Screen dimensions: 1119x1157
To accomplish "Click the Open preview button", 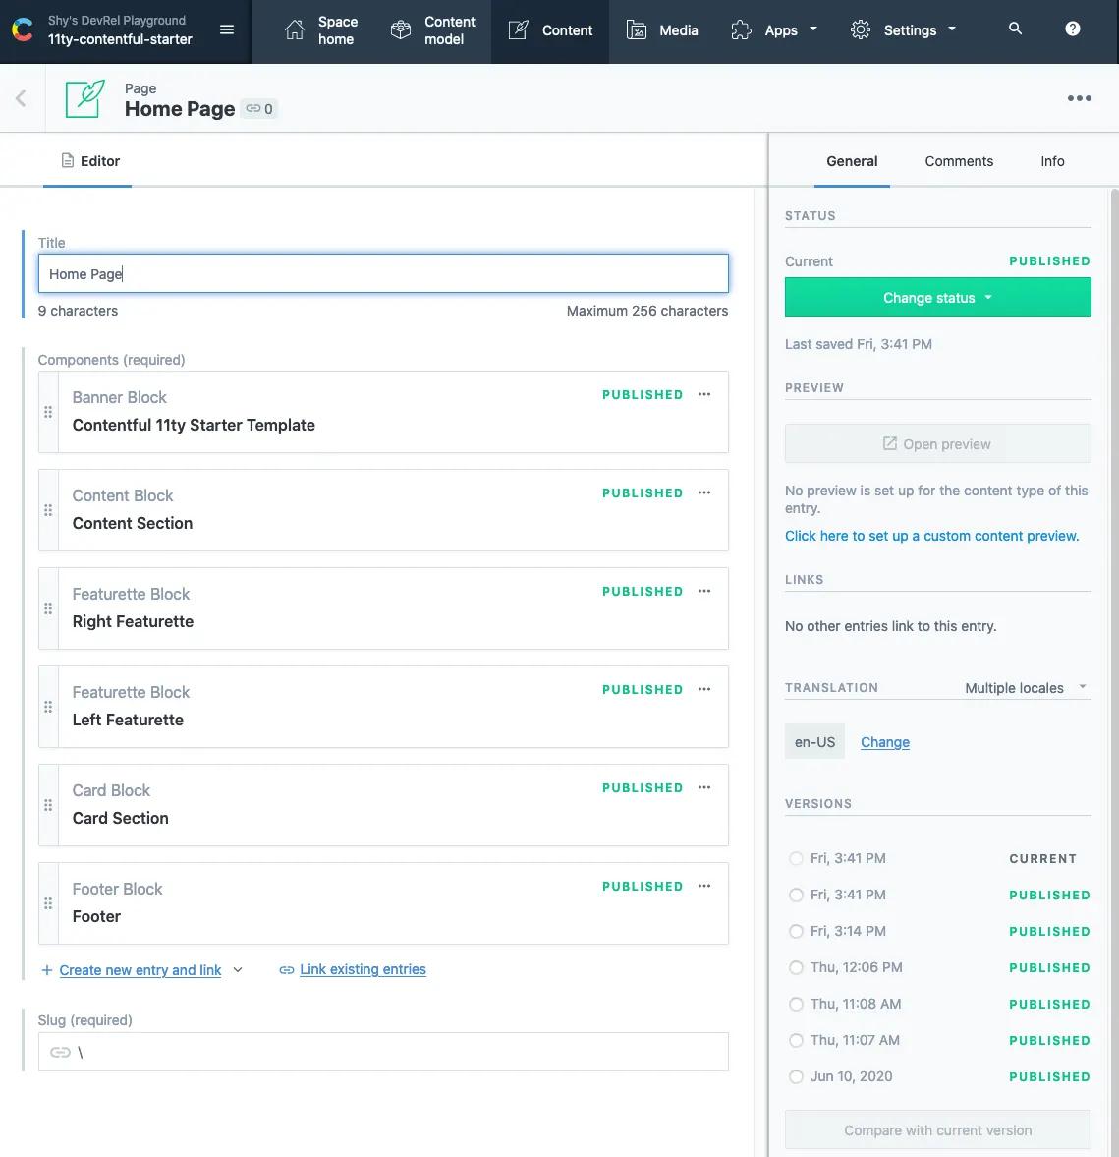I will (937, 443).
